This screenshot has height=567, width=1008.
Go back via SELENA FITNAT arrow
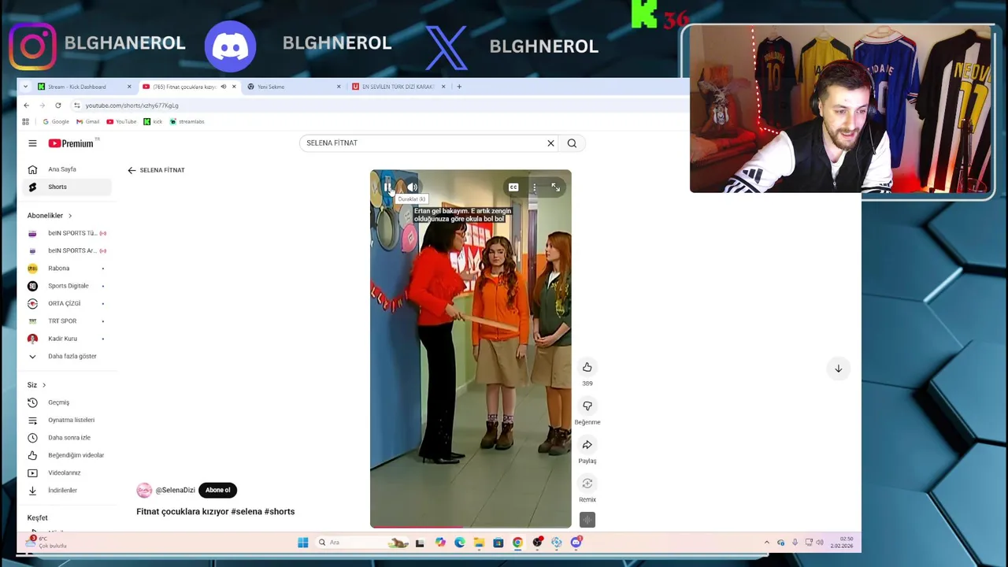132,170
